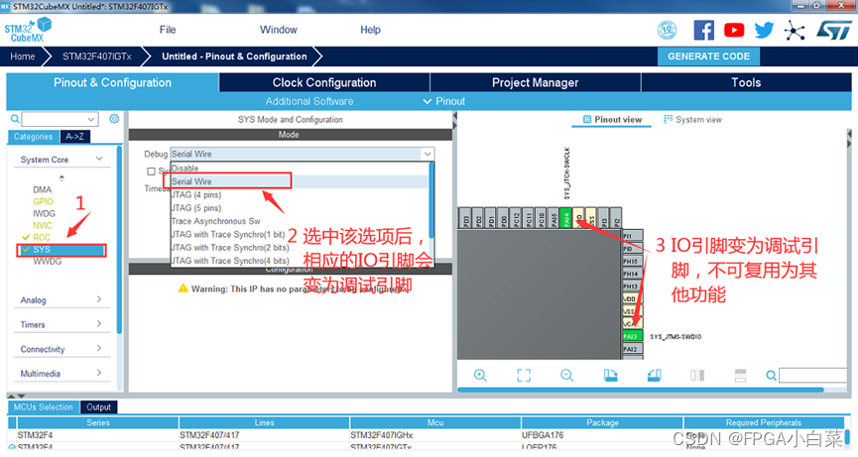
Task: Select NVIC in System Core
Action: [42, 225]
